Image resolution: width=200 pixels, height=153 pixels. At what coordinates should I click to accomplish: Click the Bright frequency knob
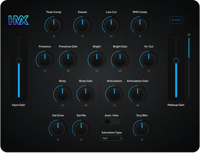tap(97, 60)
